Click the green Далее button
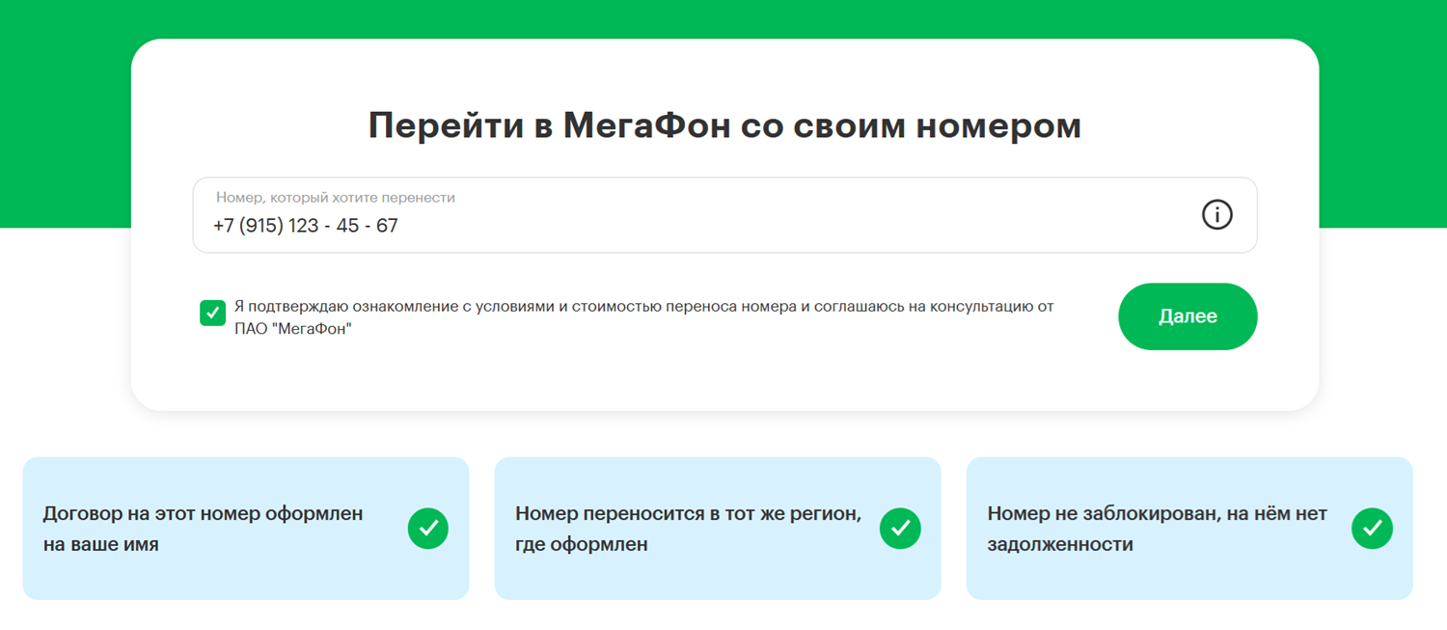 click(1188, 316)
